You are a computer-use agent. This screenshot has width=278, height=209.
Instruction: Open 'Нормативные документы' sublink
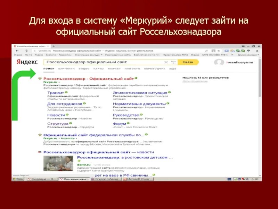(x=139, y=104)
